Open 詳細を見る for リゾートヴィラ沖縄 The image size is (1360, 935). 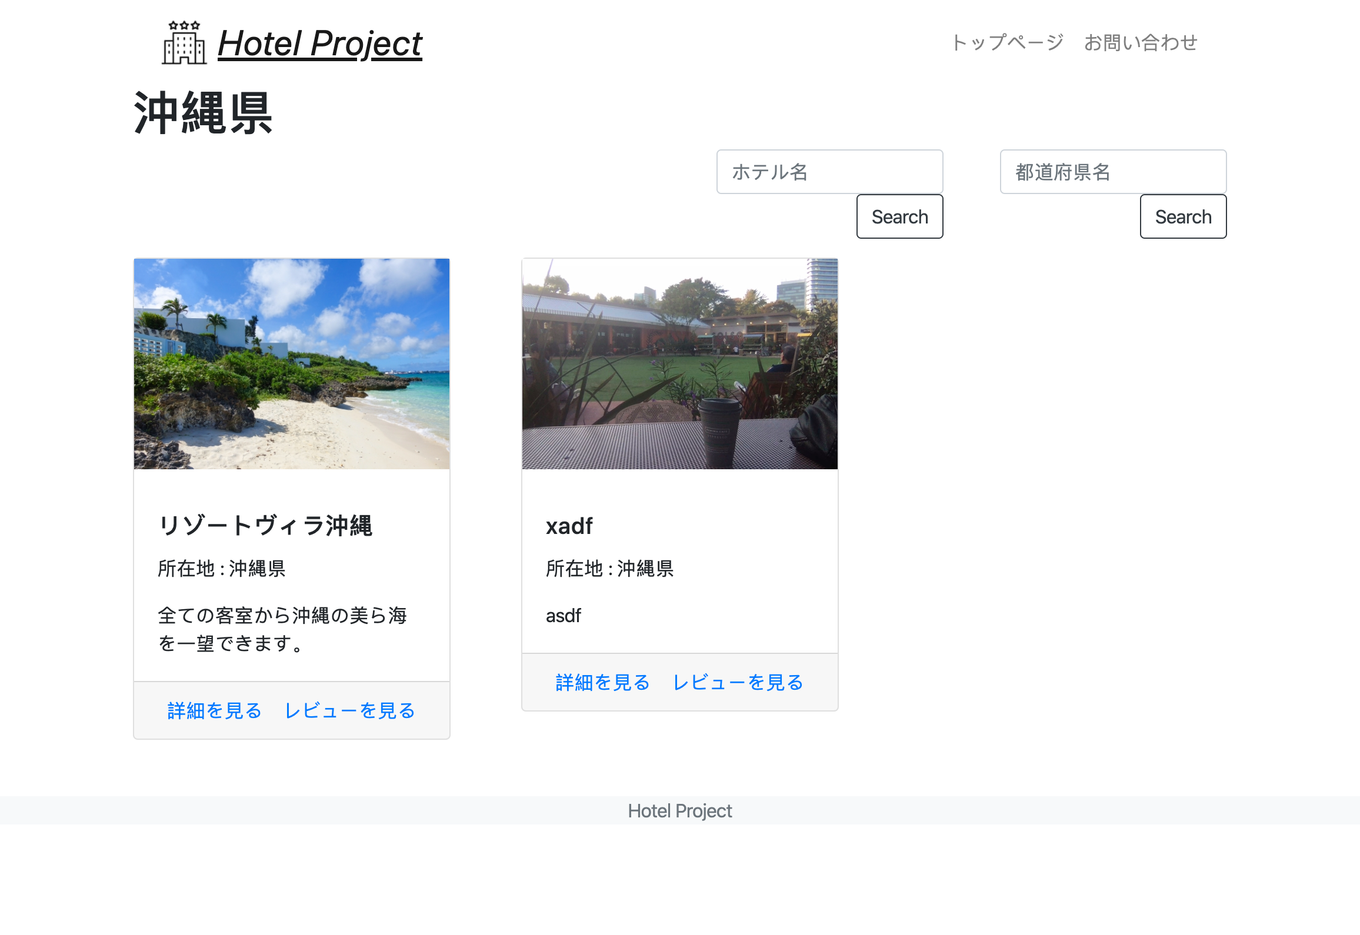[213, 710]
